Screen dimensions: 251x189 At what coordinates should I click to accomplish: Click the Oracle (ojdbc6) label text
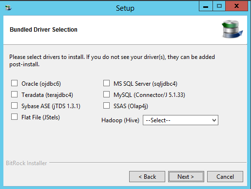click(41, 84)
